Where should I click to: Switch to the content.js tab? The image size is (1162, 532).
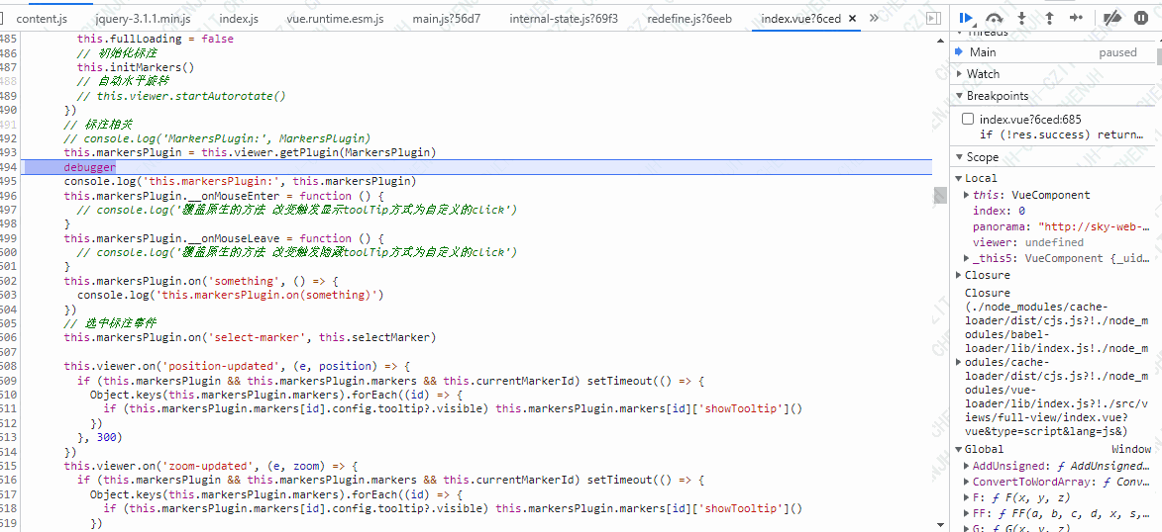click(41, 19)
